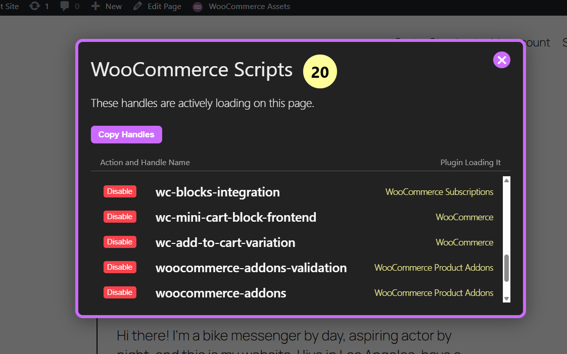Click scrollbar down arrow in list
This screenshot has width=567, height=354.
507,299
